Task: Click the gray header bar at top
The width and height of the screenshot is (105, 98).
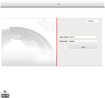Action: click(x=52, y=4)
